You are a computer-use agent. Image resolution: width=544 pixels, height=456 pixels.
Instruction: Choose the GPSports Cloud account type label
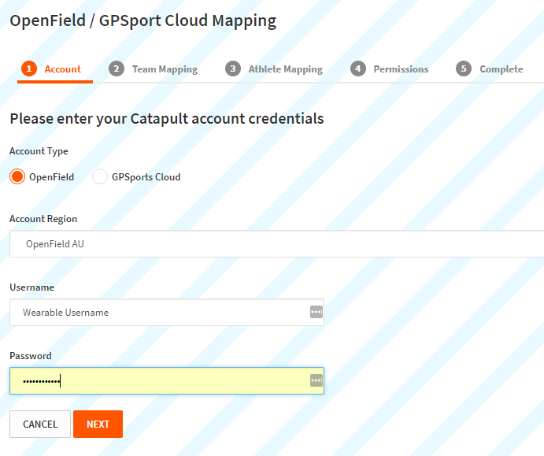(x=146, y=177)
